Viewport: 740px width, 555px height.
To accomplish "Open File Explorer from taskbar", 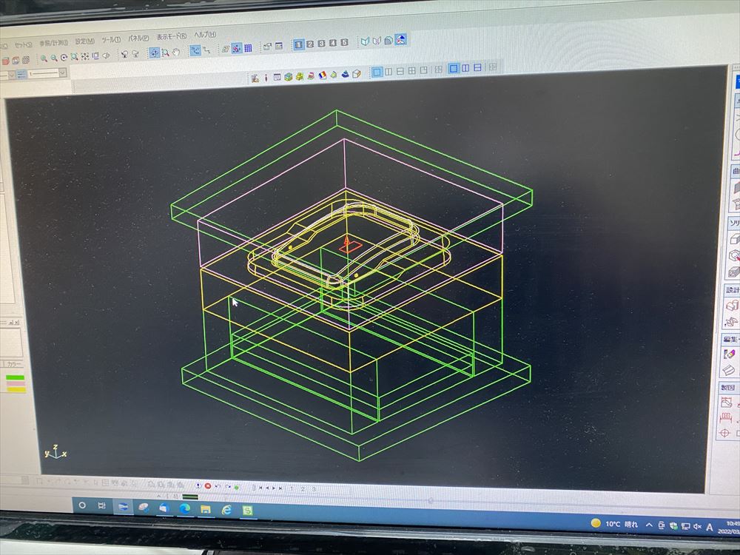I will click(205, 509).
